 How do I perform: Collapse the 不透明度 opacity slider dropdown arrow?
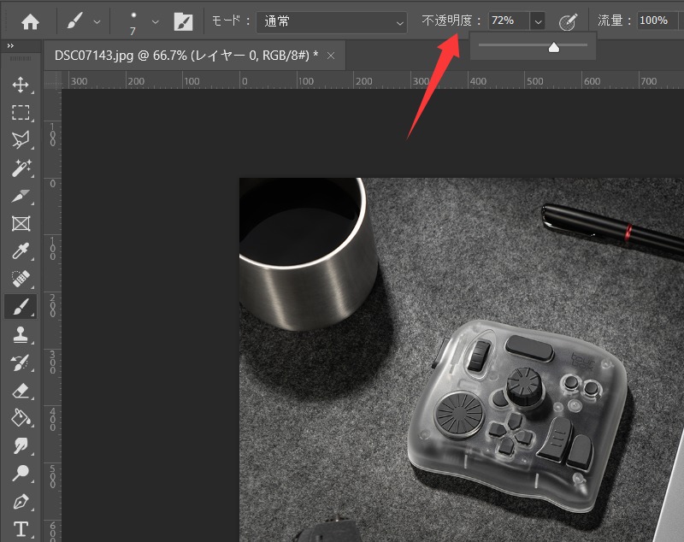point(538,21)
